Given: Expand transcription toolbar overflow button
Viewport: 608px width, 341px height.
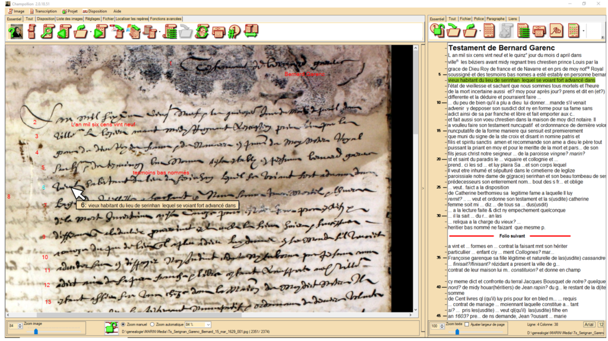Looking at the screenshot, I should pos(603,37).
